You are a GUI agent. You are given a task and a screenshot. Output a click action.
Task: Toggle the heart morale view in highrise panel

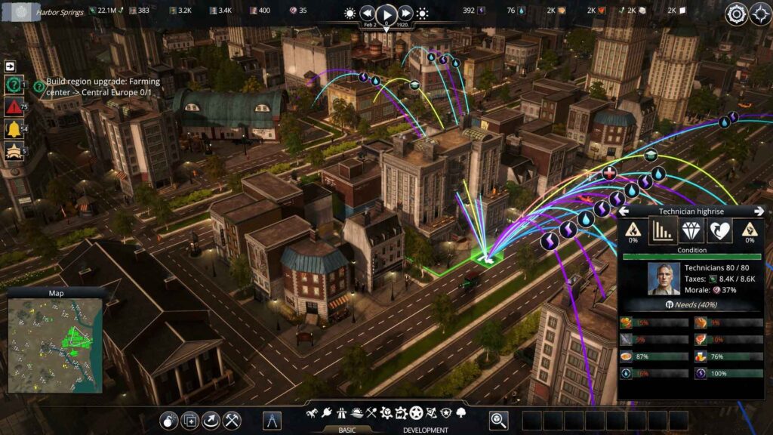click(719, 231)
